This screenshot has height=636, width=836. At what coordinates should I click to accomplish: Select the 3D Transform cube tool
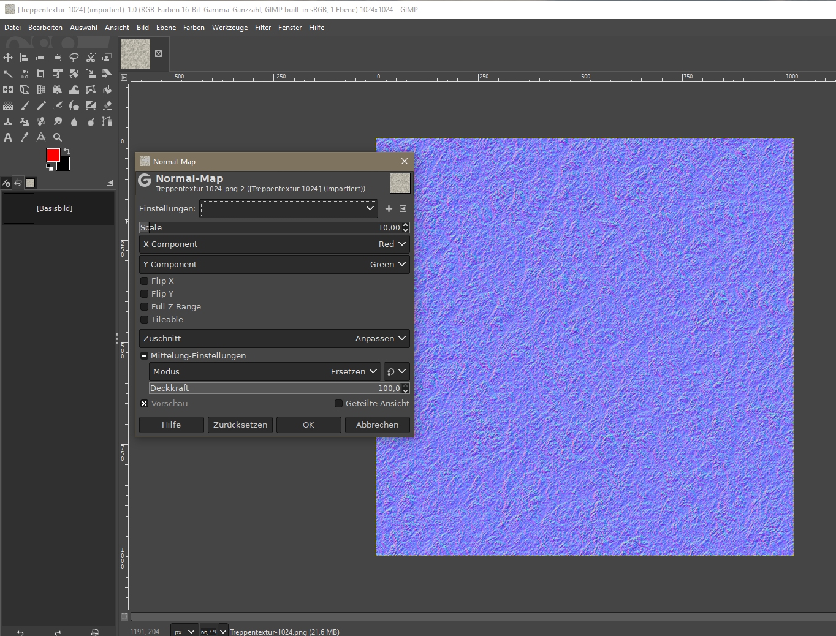(25, 89)
